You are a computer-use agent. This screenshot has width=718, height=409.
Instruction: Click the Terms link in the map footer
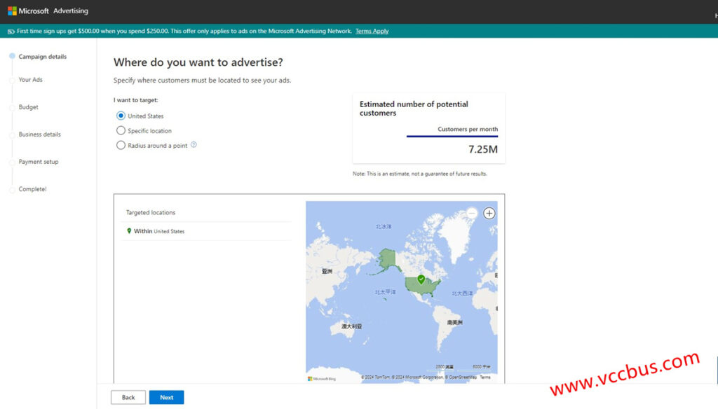coord(485,377)
